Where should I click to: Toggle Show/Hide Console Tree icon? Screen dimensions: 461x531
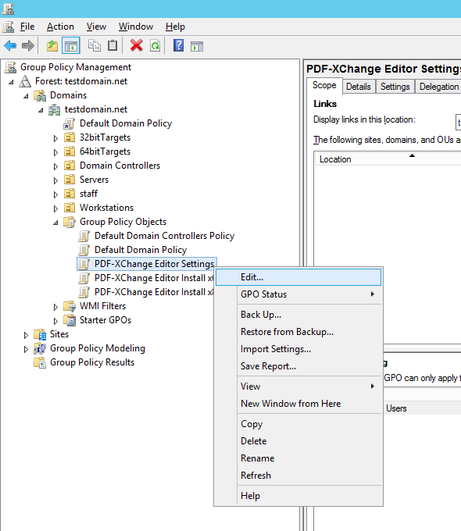[x=71, y=45]
